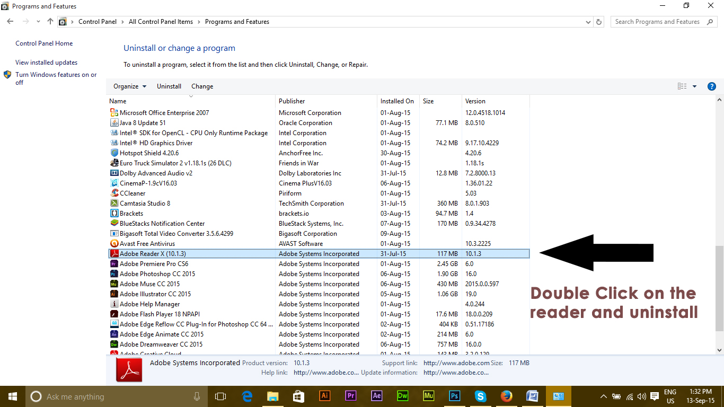This screenshot has height=407, width=724.
Task: Click the Windows Start button
Action: point(12,396)
